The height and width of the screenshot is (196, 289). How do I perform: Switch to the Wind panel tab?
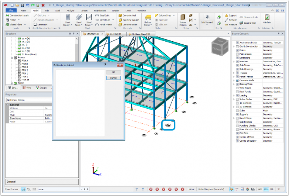[x=27, y=88]
